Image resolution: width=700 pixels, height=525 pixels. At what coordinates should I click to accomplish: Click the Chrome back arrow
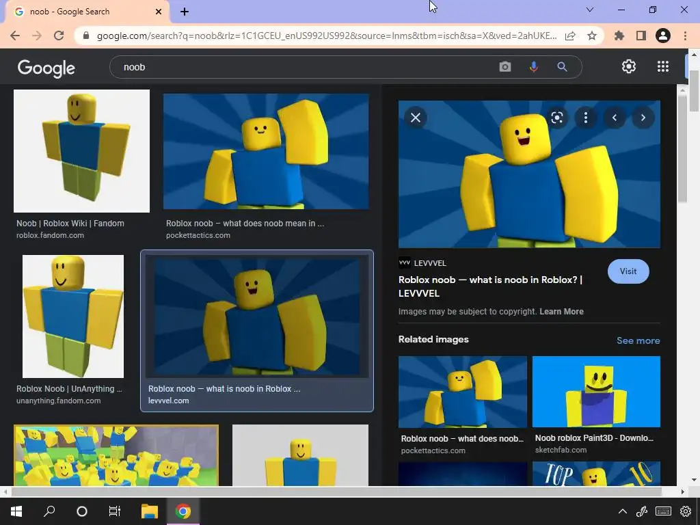point(15,36)
